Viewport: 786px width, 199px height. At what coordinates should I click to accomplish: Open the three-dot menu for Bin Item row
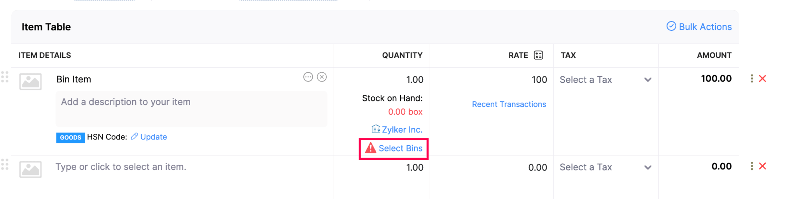(751, 79)
